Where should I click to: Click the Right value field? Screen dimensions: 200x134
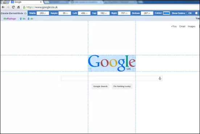click(124, 13)
